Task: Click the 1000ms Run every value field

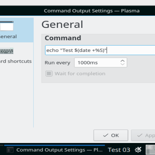Action: pos(100,62)
